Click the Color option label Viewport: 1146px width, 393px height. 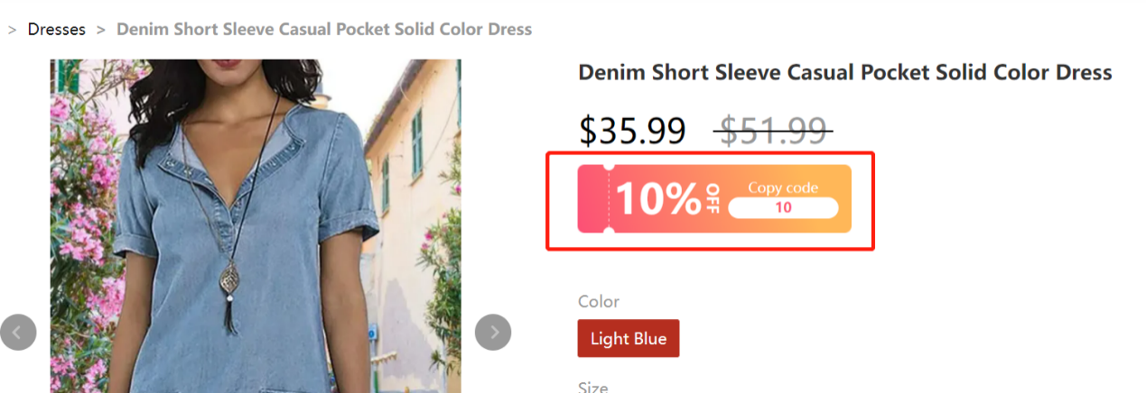click(599, 302)
